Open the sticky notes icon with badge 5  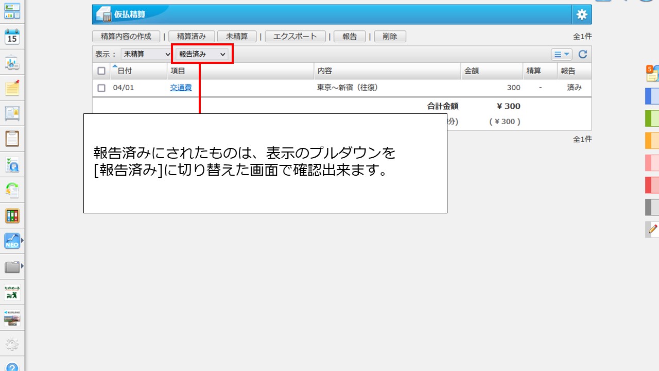click(x=652, y=73)
